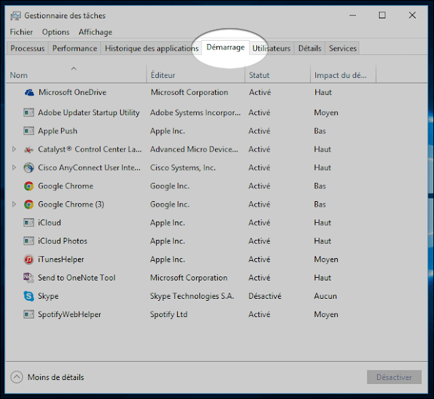The height and width of the screenshot is (399, 434).
Task: Click the iCloud Photos row icon
Action: pos(28,241)
